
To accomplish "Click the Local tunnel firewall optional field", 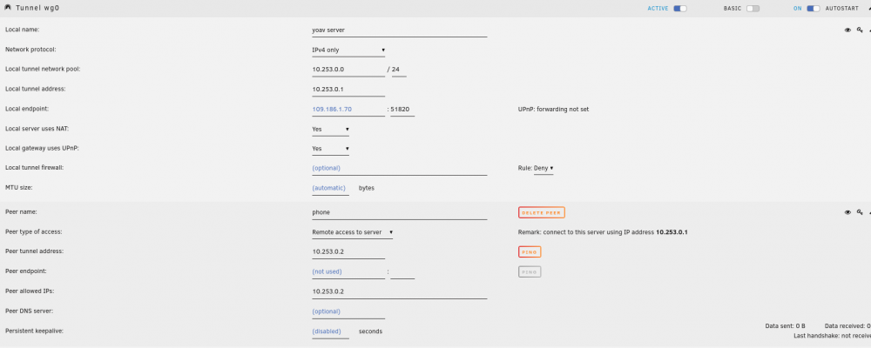I will (x=400, y=168).
